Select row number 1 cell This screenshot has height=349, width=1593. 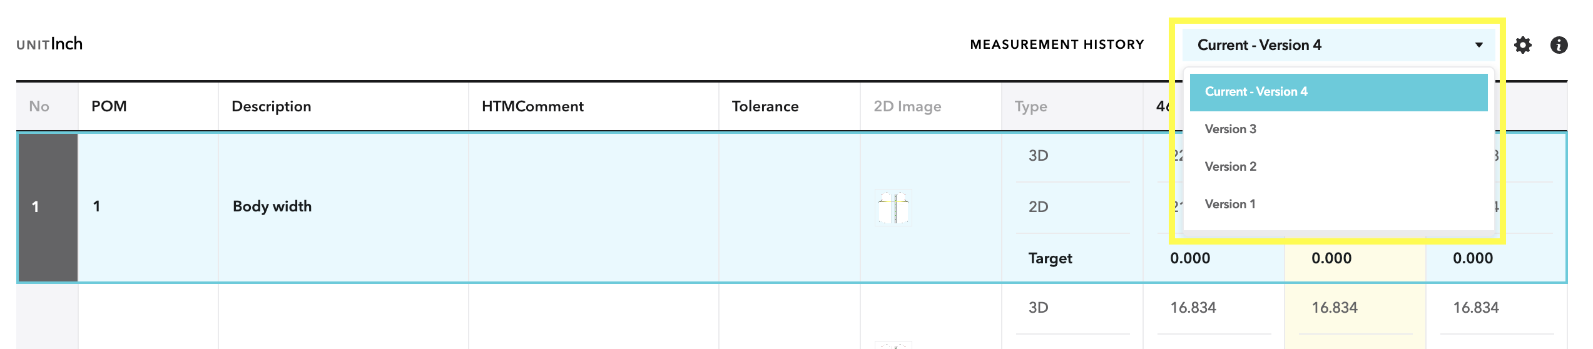tap(48, 207)
